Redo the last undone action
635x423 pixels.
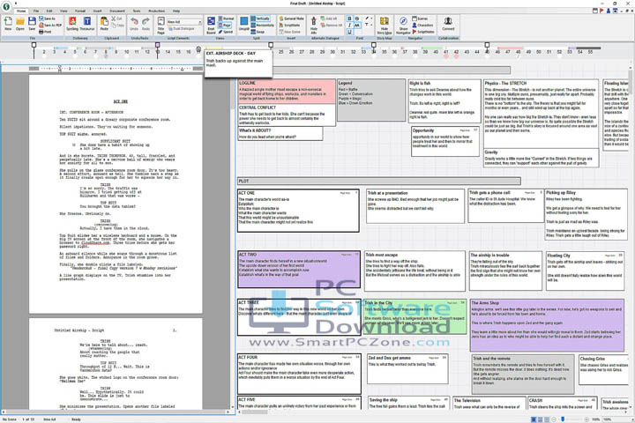click(146, 24)
